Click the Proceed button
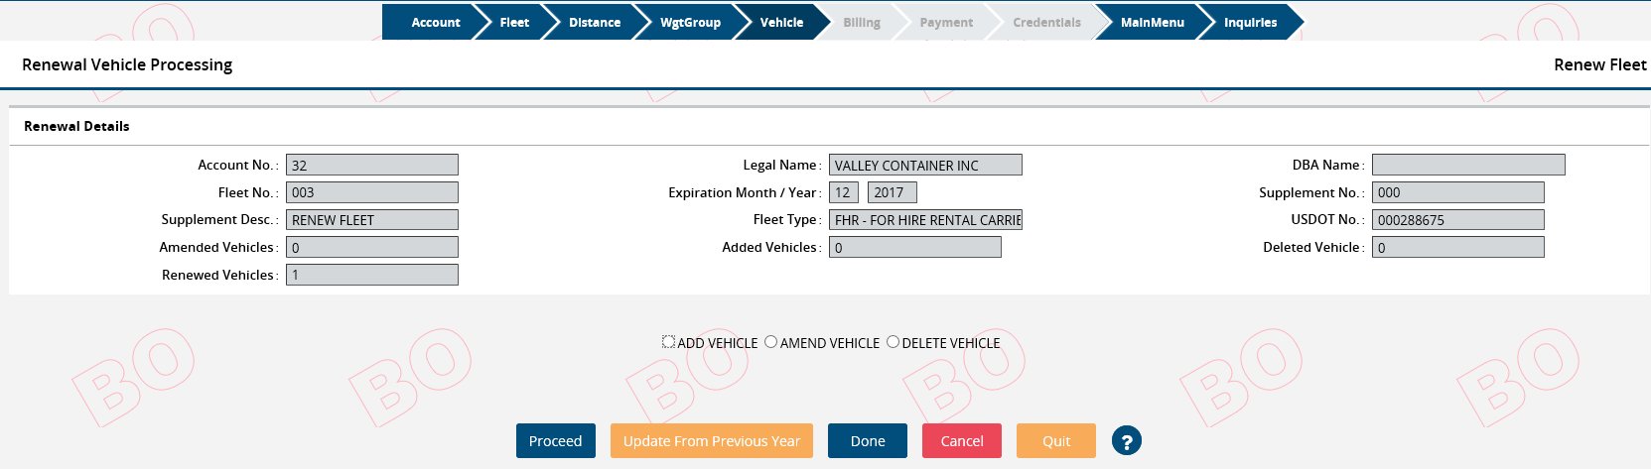This screenshot has width=1651, height=469. [555, 441]
